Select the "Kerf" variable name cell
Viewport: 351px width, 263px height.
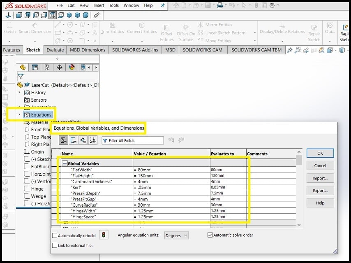(x=97, y=187)
